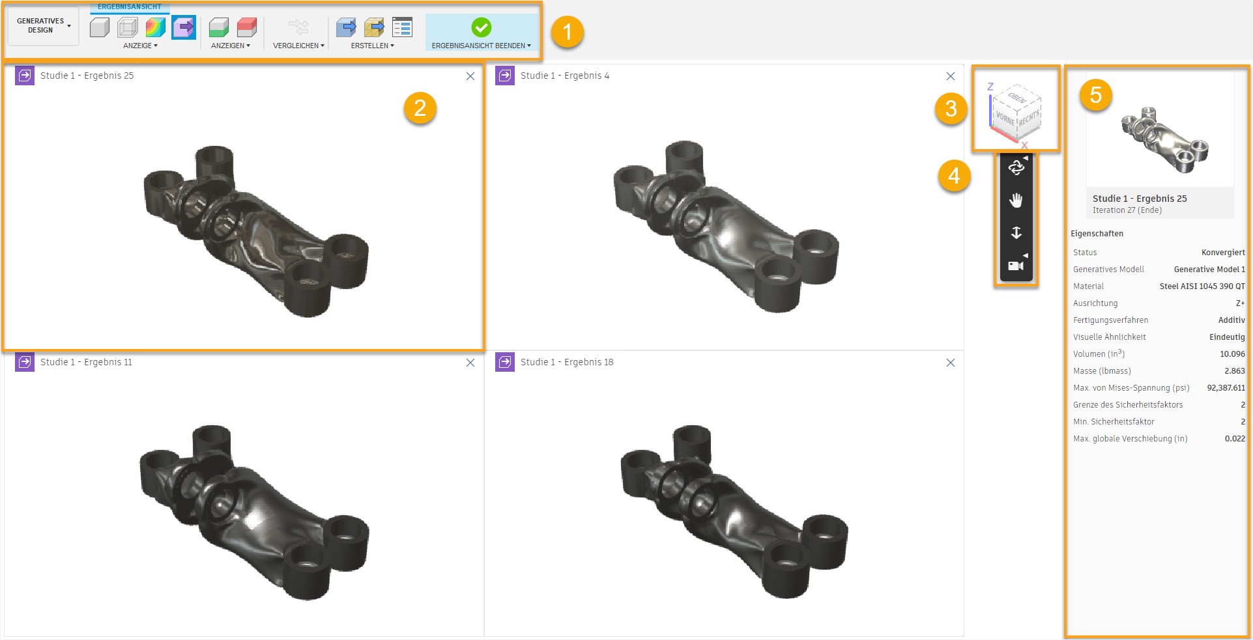The height and width of the screenshot is (640, 1253).
Task: Open the camera view settings icon
Action: tap(1016, 265)
